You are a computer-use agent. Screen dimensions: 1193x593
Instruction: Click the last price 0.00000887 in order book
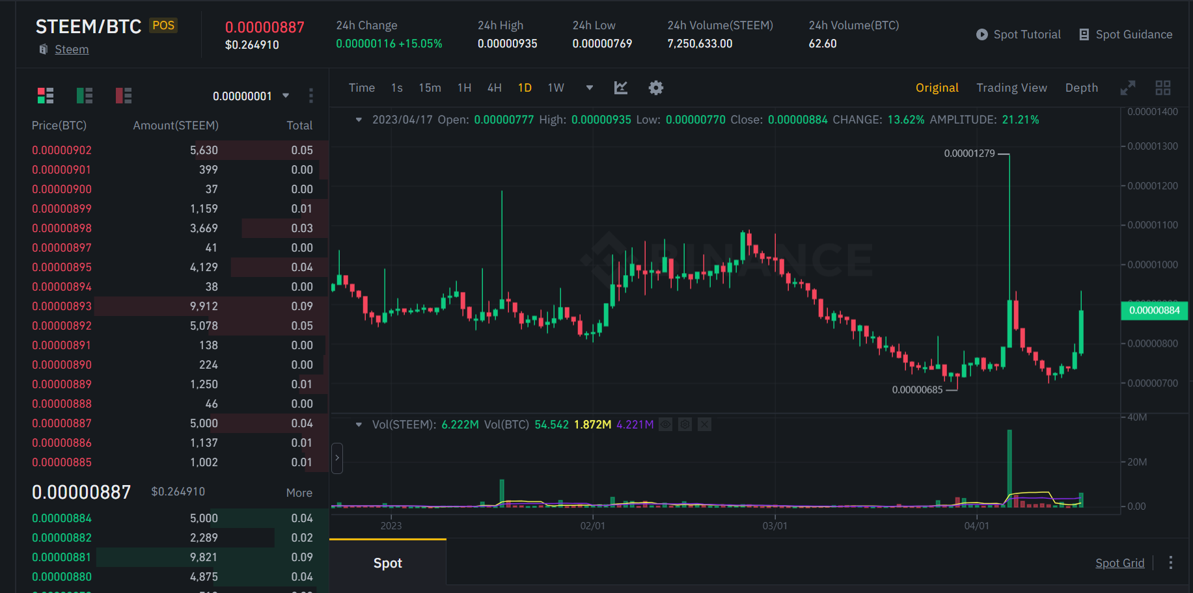click(x=81, y=492)
